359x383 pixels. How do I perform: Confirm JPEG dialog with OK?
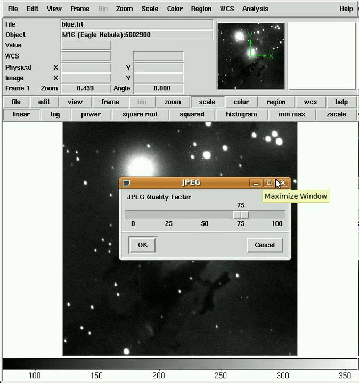tap(143, 245)
